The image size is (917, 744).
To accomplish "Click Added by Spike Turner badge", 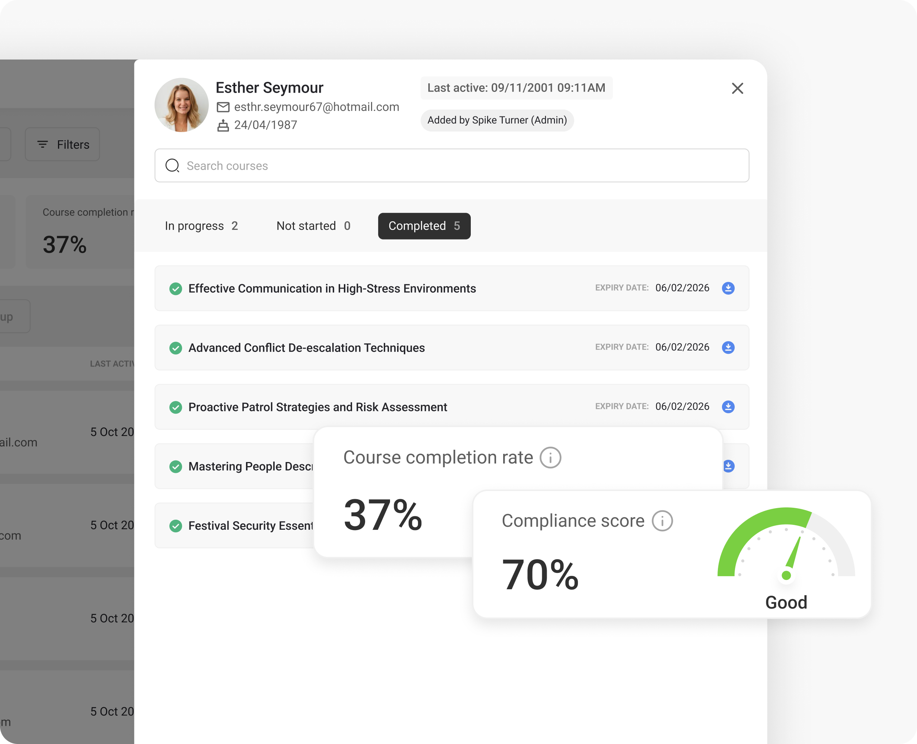I will tap(497, 120).
